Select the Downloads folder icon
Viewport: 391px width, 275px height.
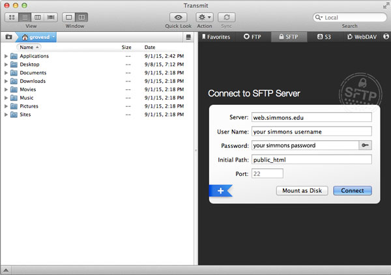[14, 81]
